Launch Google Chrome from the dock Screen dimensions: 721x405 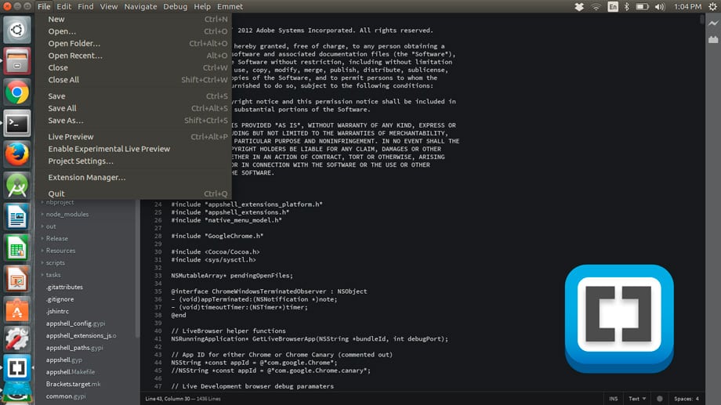click(x=17, y=92)
